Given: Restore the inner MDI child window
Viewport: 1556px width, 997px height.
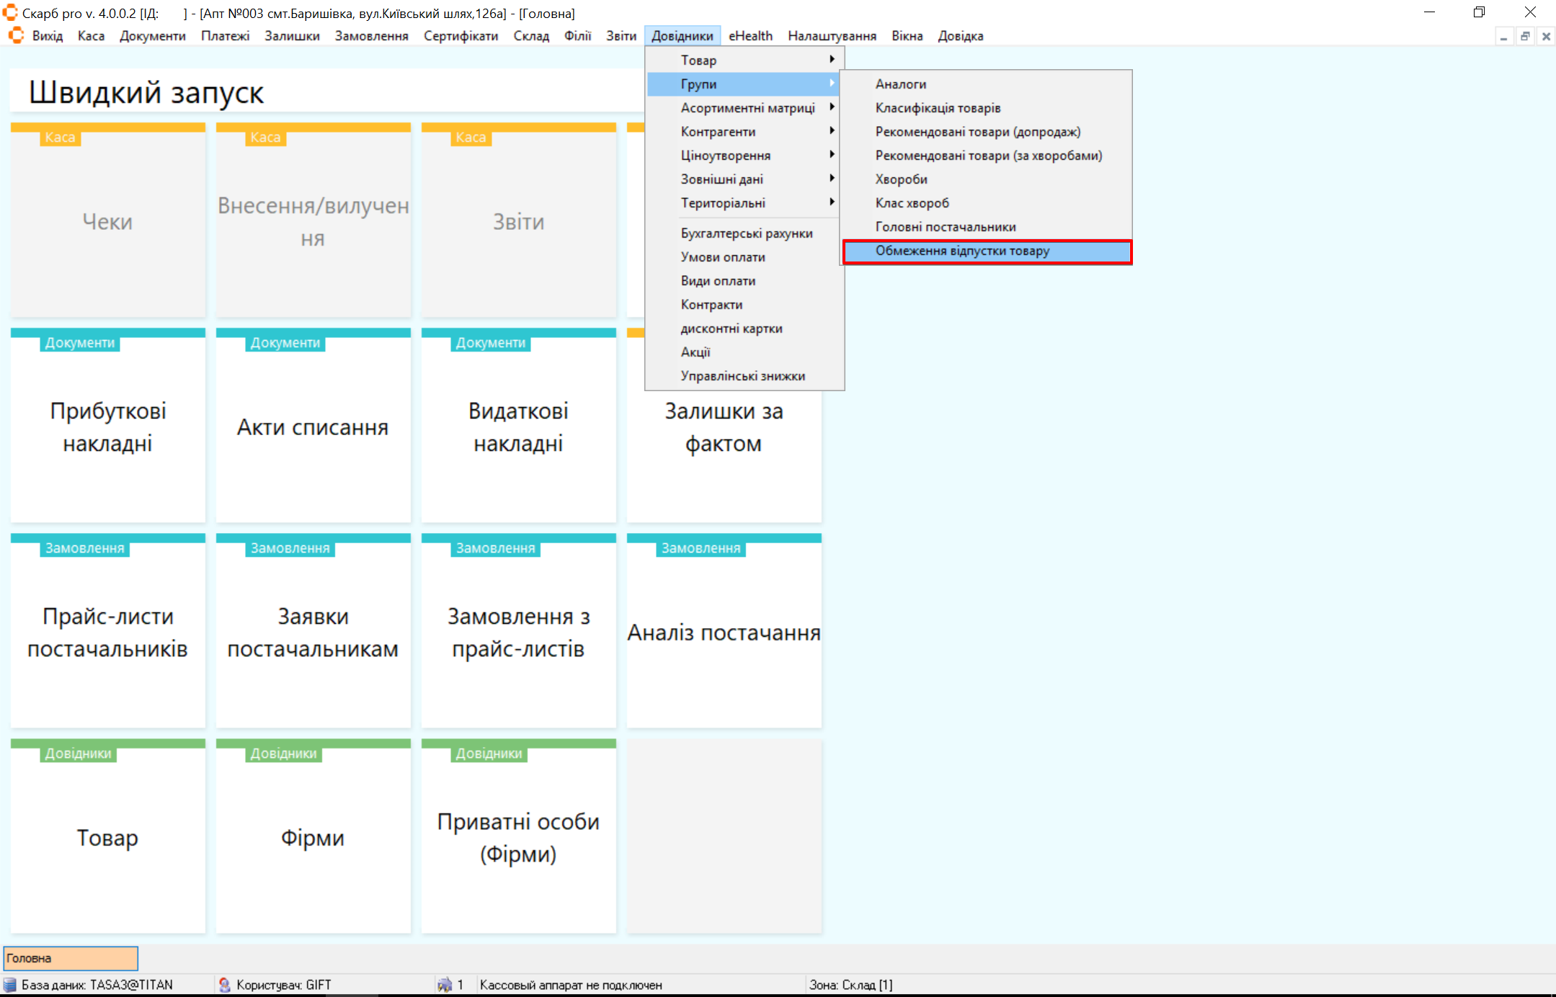Looking at the screenshot, I should [1525, 36].
